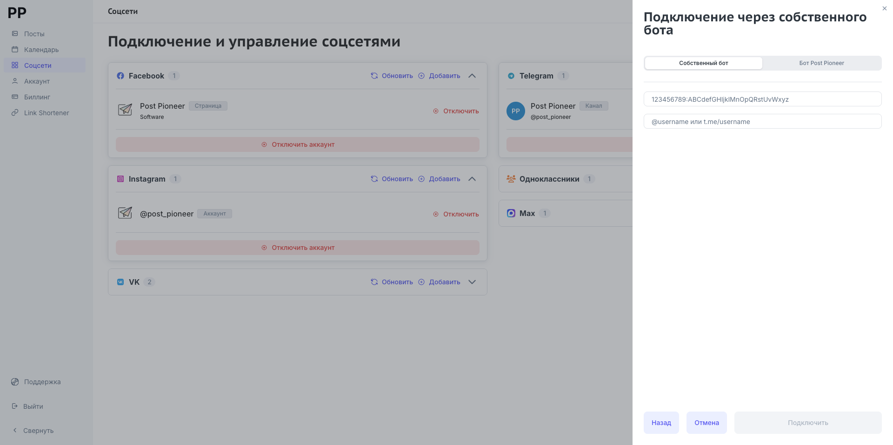Switch to Собственный бот tab

pos(703,63)
